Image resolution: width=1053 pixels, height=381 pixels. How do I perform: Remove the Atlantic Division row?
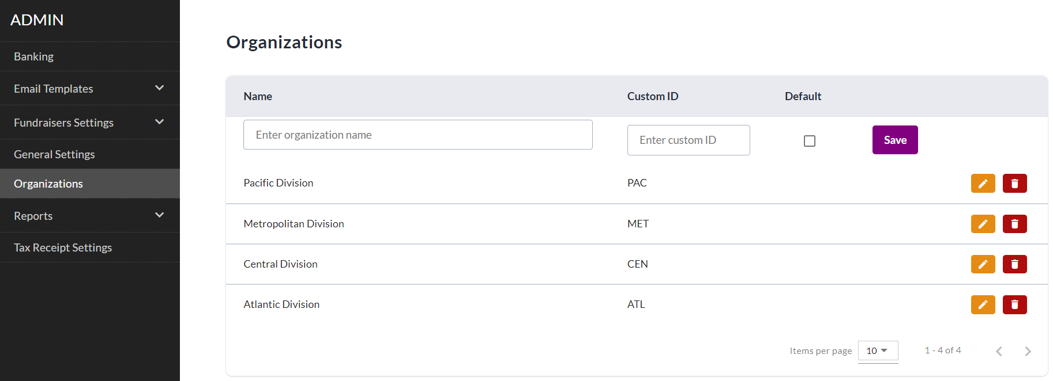click(1014, 304)
